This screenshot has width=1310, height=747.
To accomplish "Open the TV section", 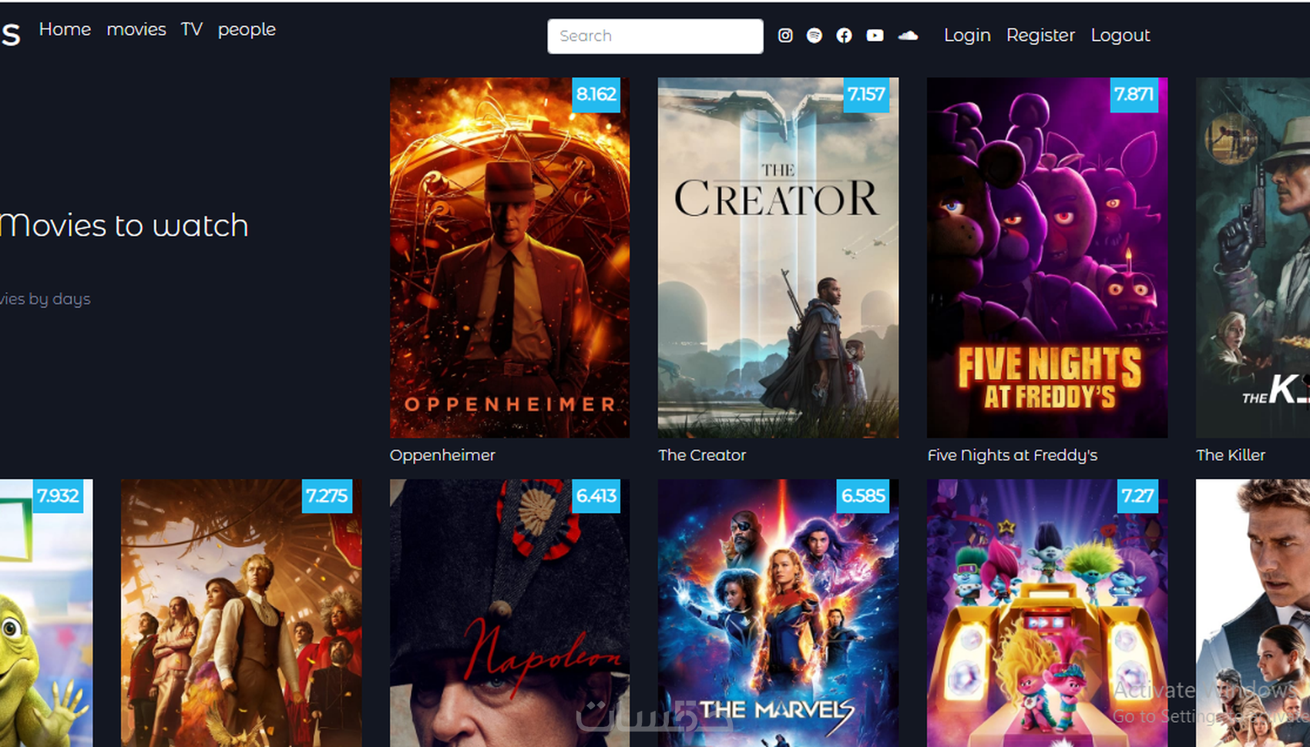I will pos(192,29).
